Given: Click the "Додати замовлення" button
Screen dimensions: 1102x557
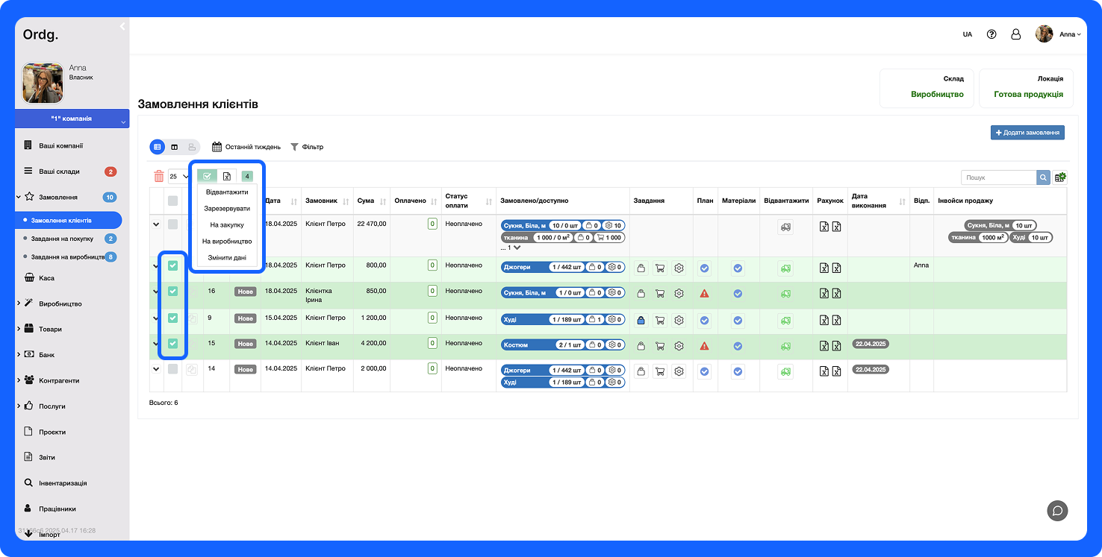Looking at the screenshot, I should click(1027, 133).
